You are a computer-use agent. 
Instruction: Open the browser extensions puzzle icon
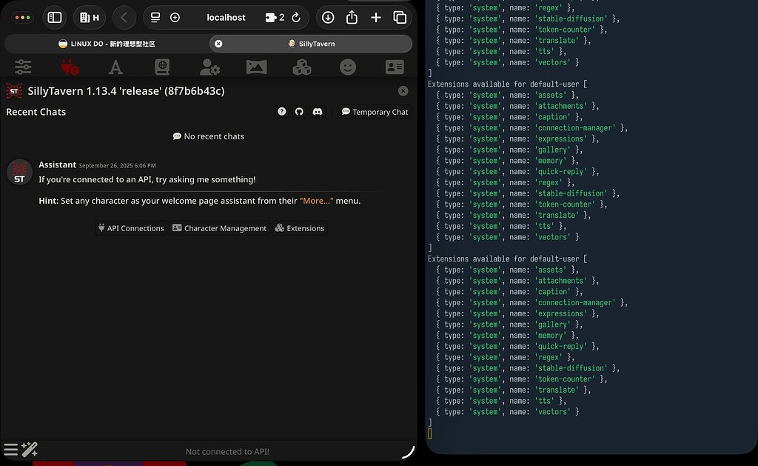[x=275, y=18]
